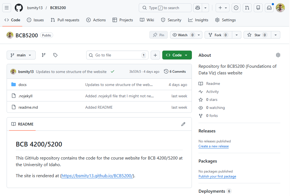The height and width of the screenshot is (196, 290).
Task: Open the pull requests icon in the header
Action: [x=247, y=8]
